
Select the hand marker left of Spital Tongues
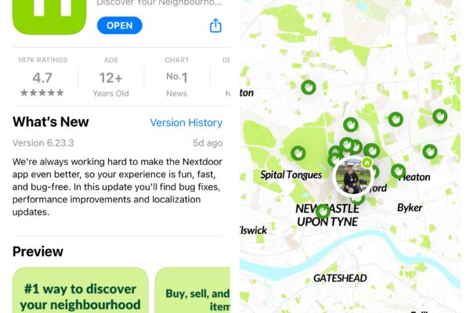pos(298,153)
